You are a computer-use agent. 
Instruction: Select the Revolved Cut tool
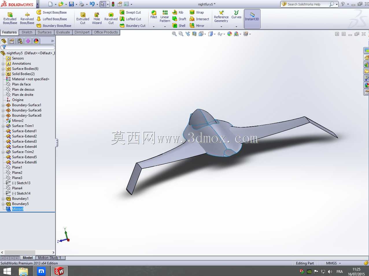point(111,18)
